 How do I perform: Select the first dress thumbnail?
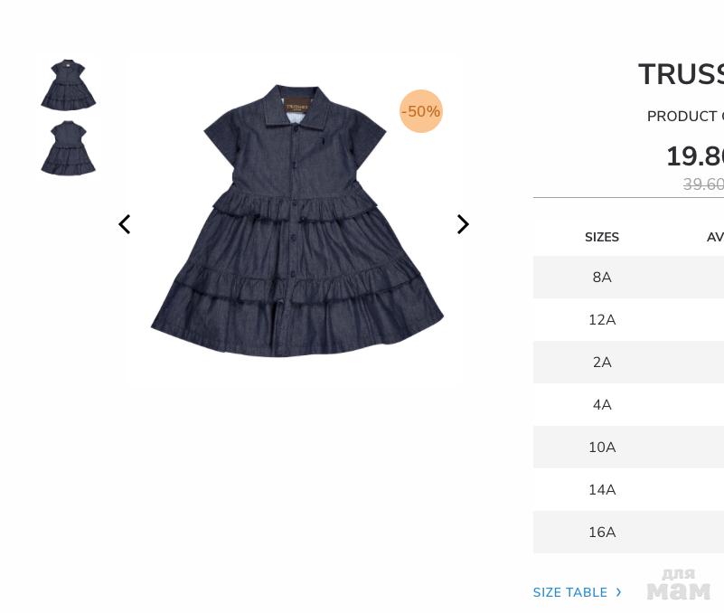[69, 85]
